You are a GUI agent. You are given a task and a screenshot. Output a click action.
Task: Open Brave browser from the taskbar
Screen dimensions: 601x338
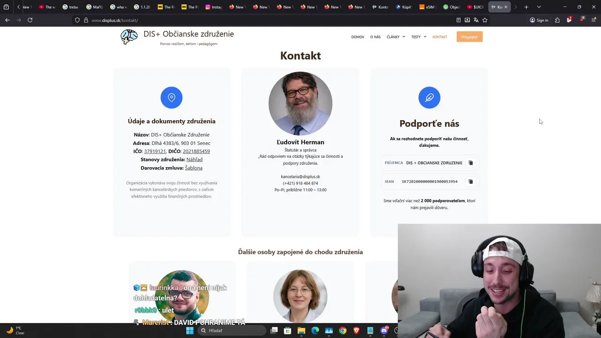356,330
